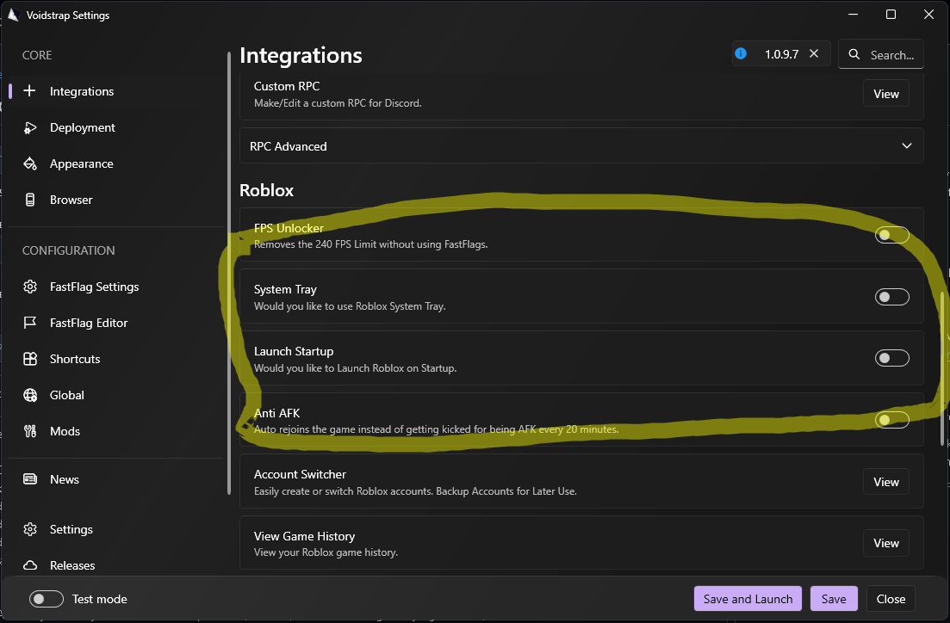Click the Deployment icon in sidebar
Screen dimensions: 950x623
coord(29,127)
